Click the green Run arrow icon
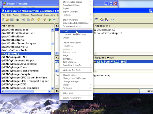The height and width of the screenshot is (114, 153). 50,20
